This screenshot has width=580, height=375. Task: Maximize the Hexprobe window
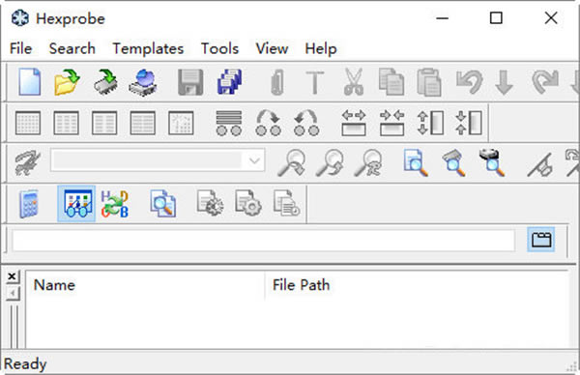tap(496, 18)
